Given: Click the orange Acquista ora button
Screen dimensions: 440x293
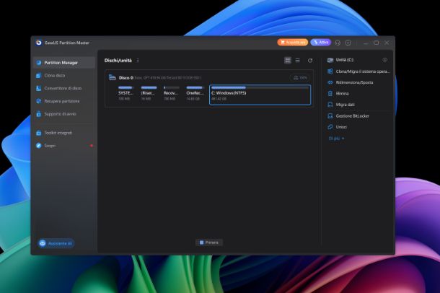Looking at the screenshot, I should tap(292, 43).
